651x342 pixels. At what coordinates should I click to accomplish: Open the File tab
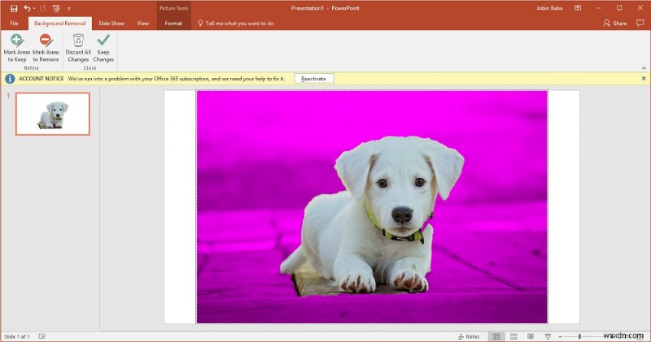(x=14, y=24)
